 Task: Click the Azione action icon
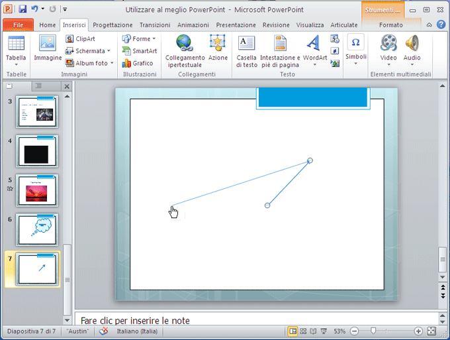pos(218,42)
